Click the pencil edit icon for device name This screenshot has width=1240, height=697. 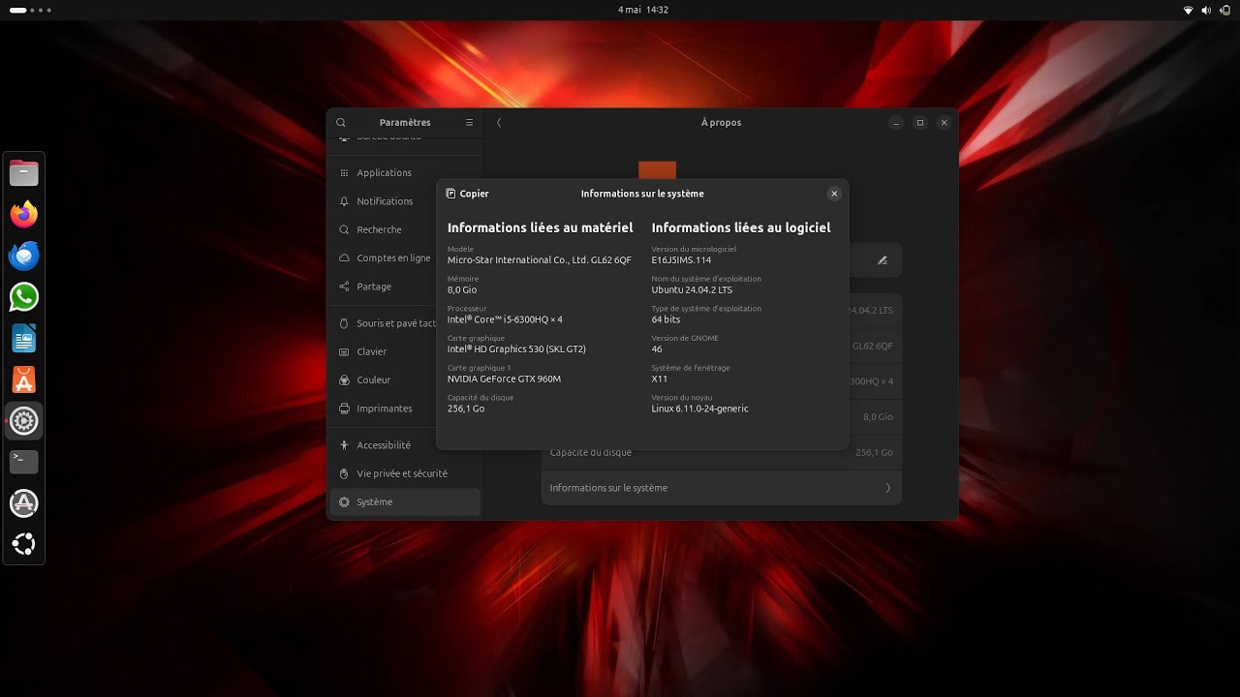click(x=882, y=260)
